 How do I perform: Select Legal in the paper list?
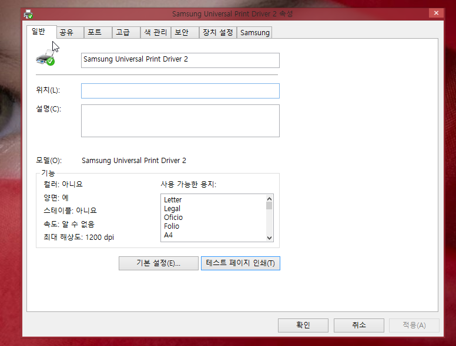click(x=172, y=209)
